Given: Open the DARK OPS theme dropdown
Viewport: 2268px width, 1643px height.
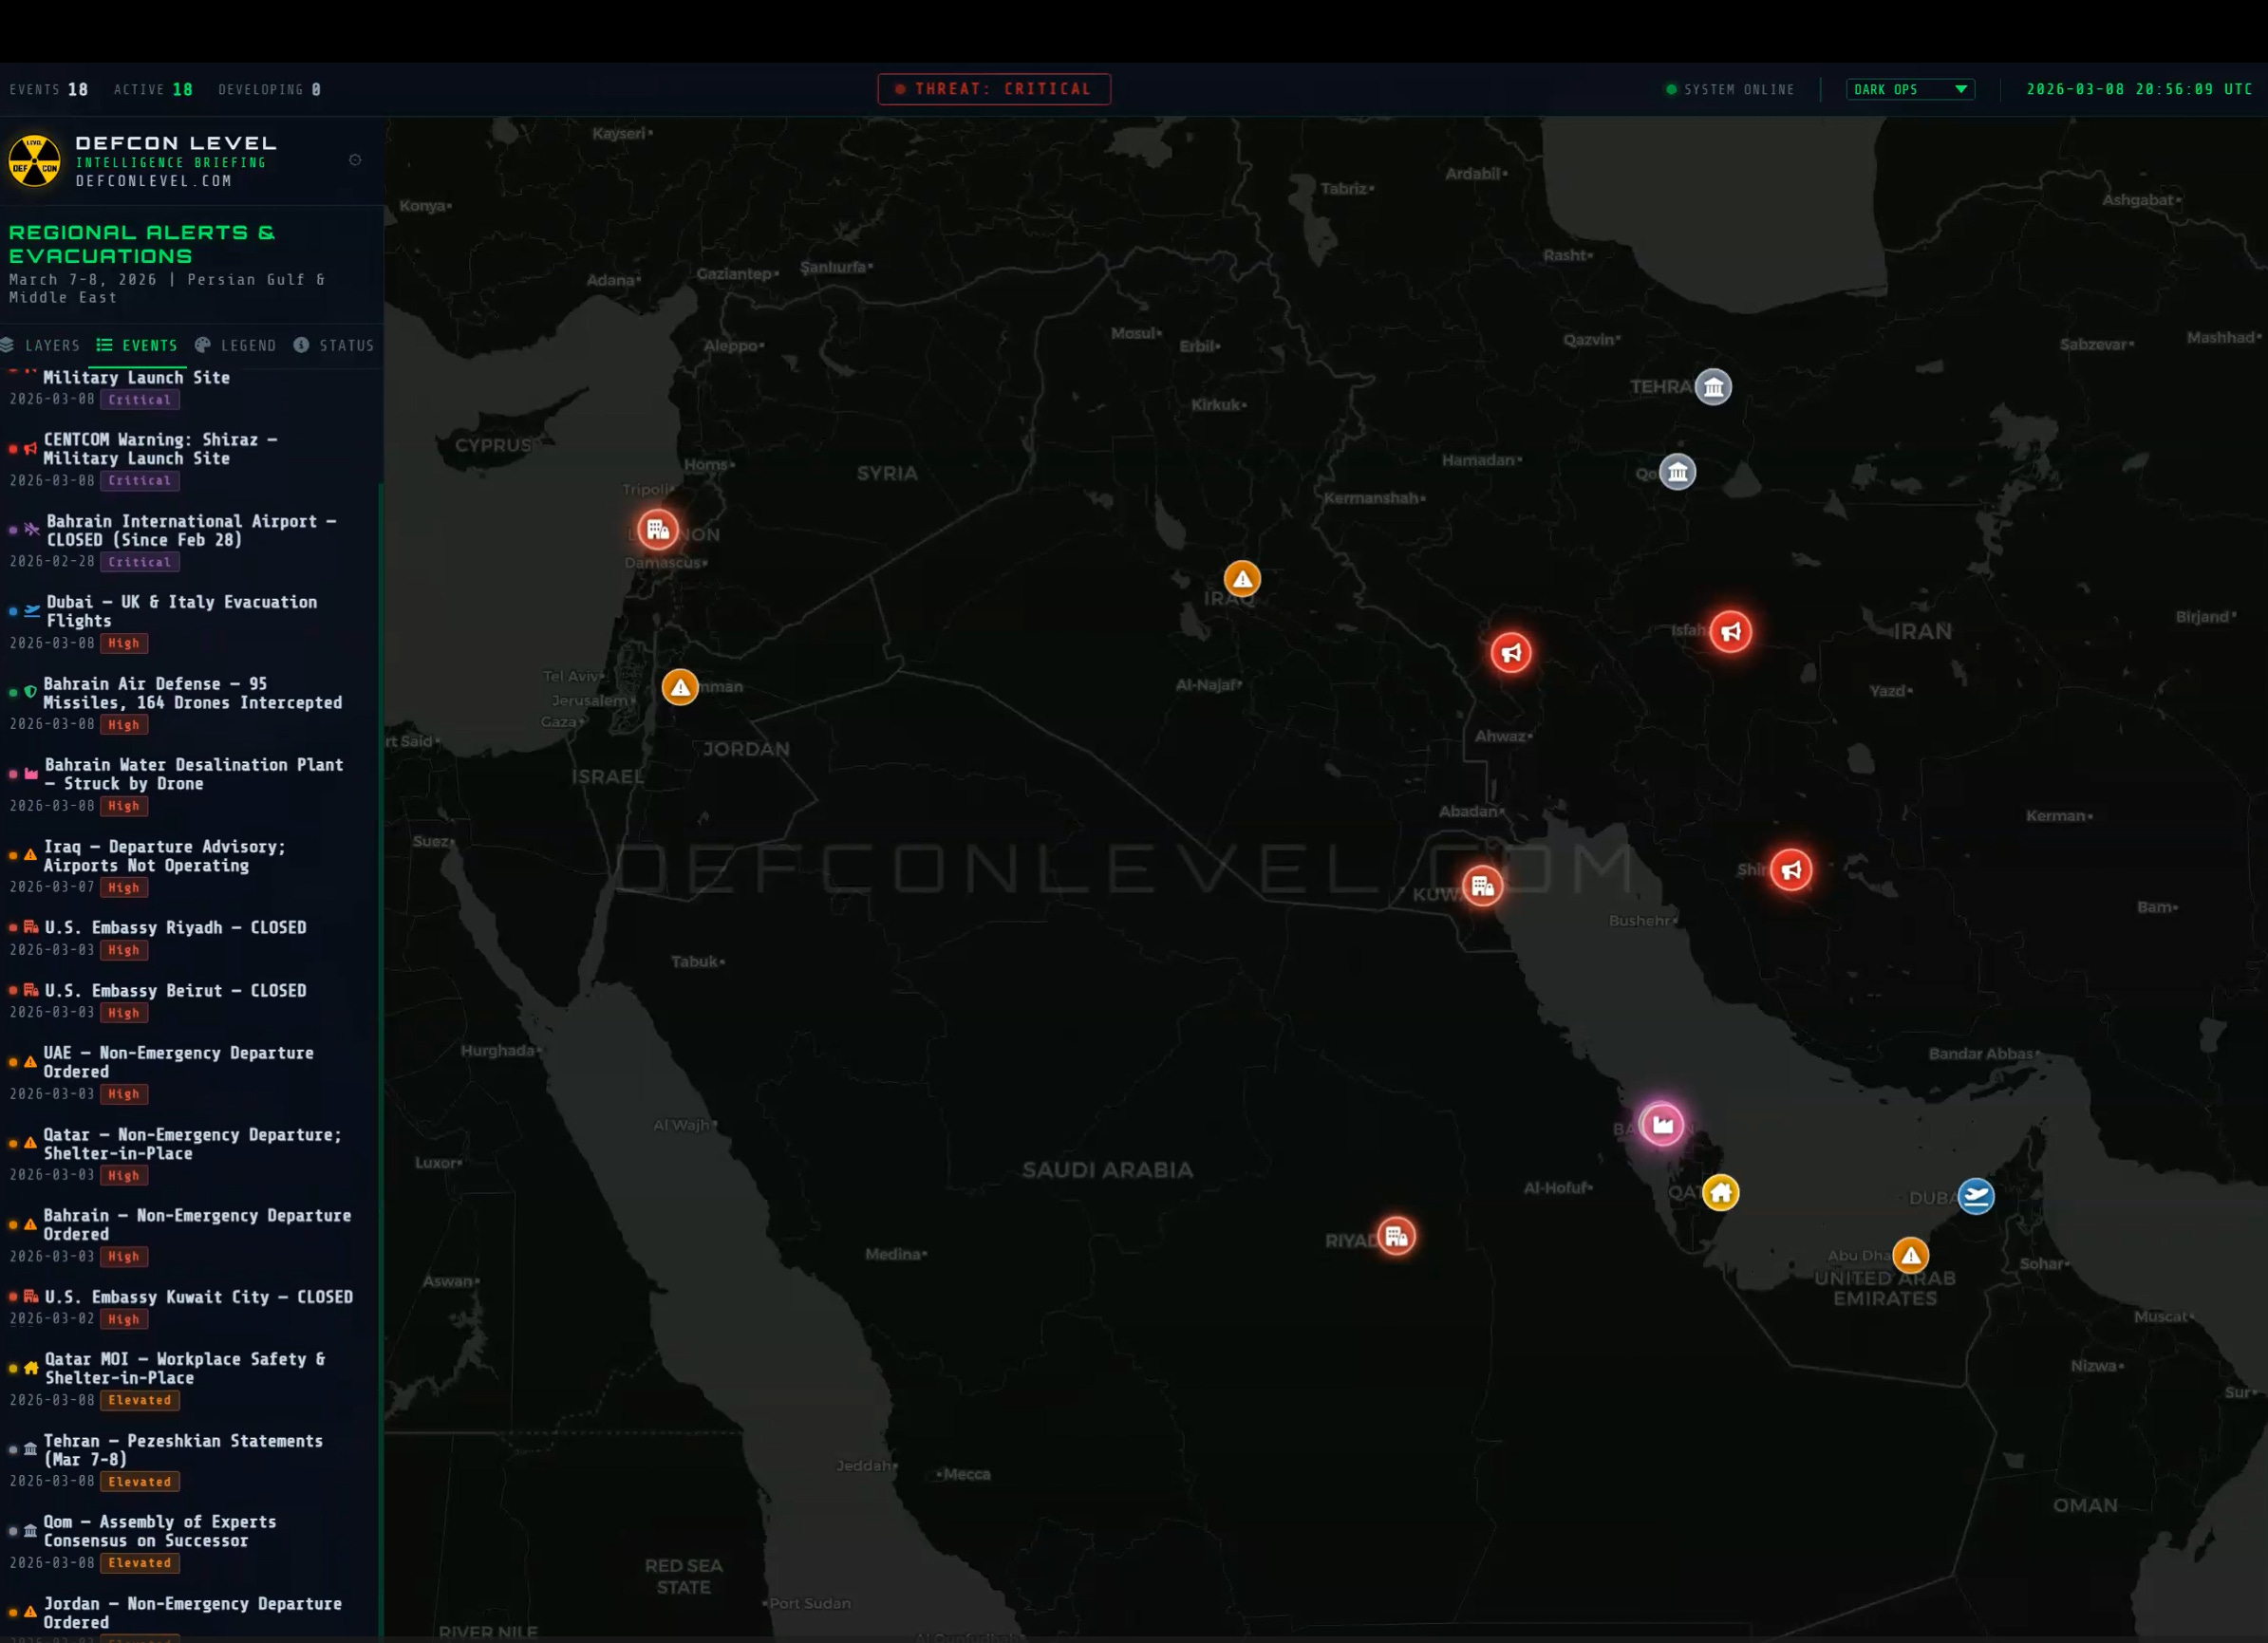Looking at the screenshot, I should coord(1909,89).
